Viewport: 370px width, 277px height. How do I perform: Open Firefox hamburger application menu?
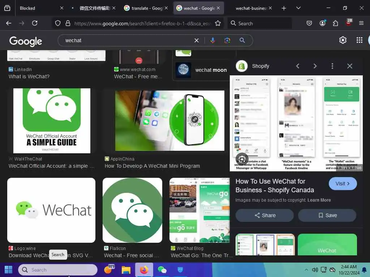pos(361,23)
